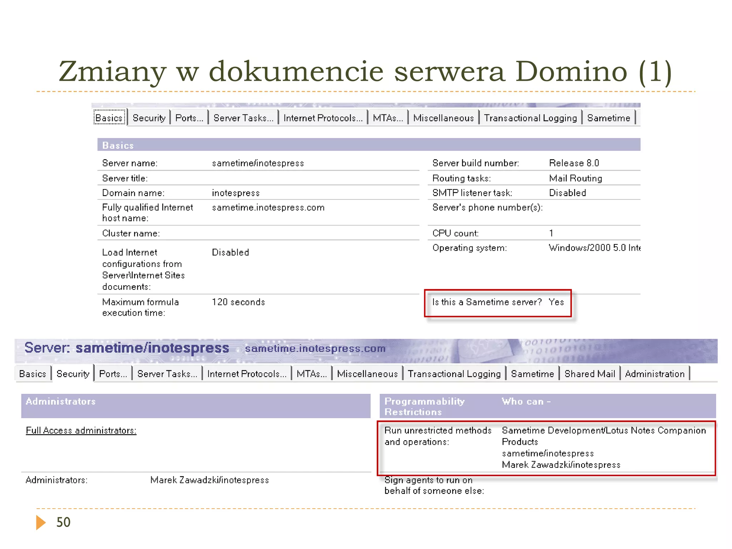Open Server Tasks... tab in lower row
This screenshot has height=549, width=732.
pos(167,374)
